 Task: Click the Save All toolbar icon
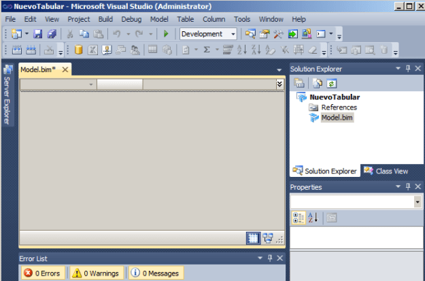pyautogui.click(x=52, y=34)
